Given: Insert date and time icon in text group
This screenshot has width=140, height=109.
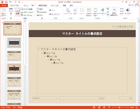Looking at the screenshot, I should pyautogui.click(x=108, y=9).
